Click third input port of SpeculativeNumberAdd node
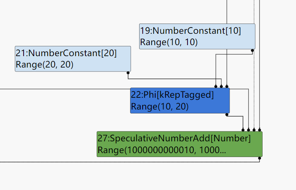Image resolution: width=296 pixels, height=190 pixels. (254, 130)
